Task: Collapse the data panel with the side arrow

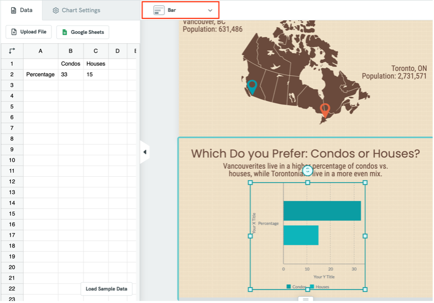Action: 145,152
